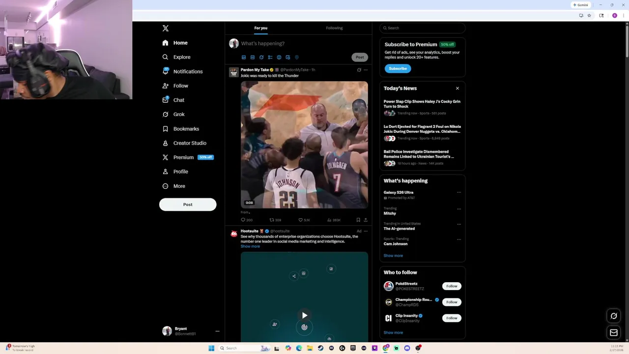
Task: Expand Show more under Who to follow
Action: tap(393, 333)
